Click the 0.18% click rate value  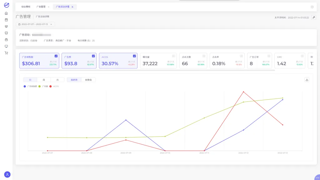click(219, 63)
